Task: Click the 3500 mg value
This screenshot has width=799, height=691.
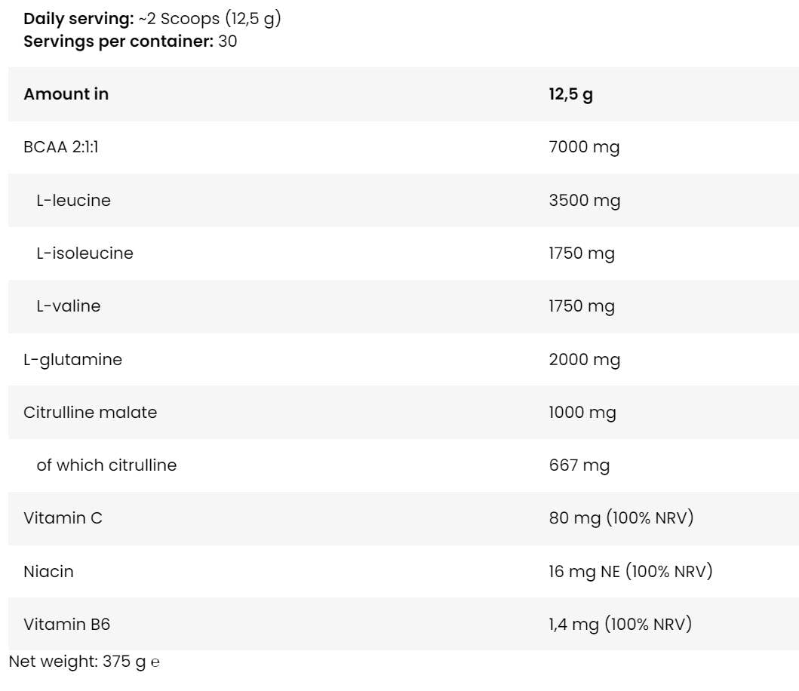Action: click(584, 201)
